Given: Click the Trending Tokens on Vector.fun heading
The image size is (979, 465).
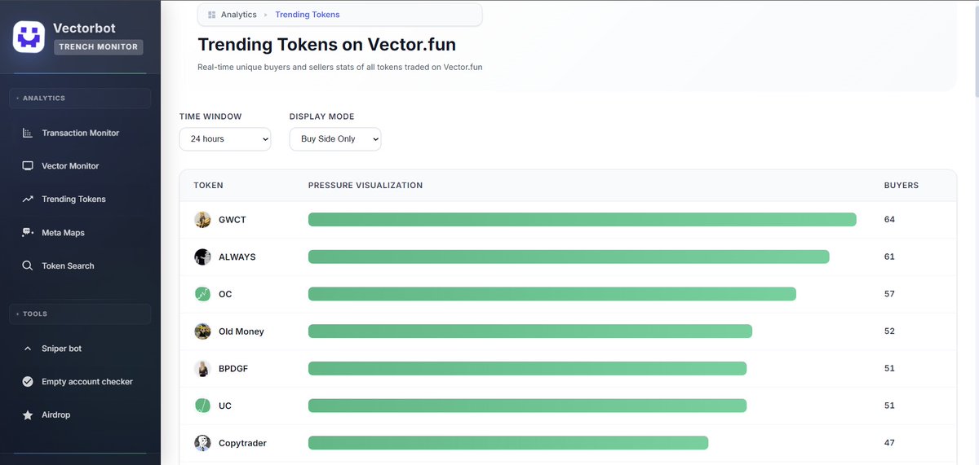Looking at the screenshot, I should pyautogui.click(x=326, y=44).
